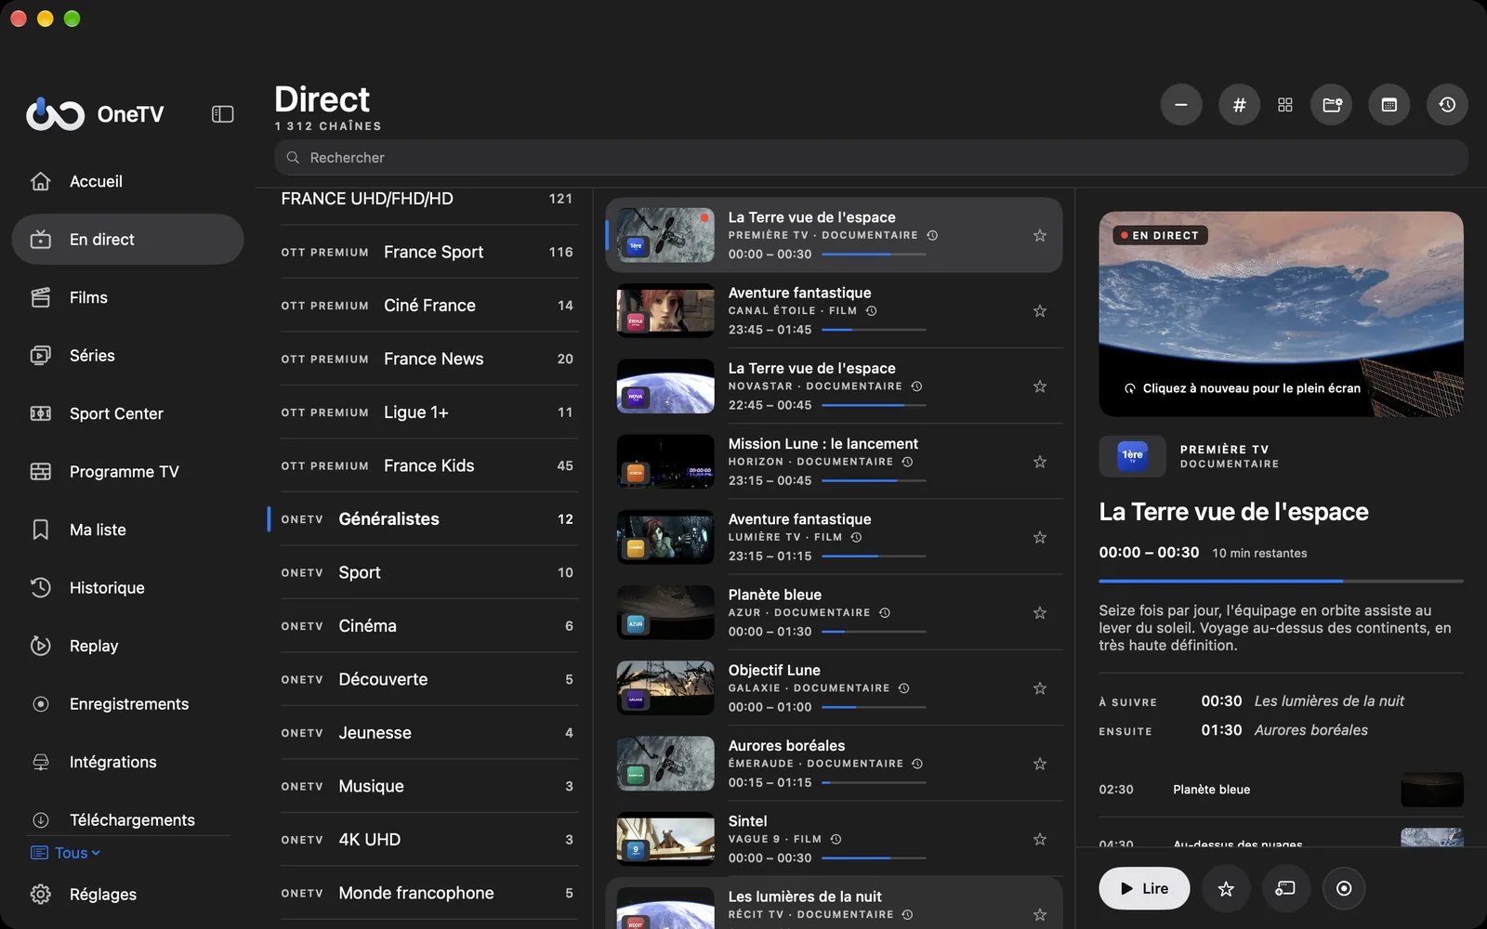1487x929 pixels.
Task: Open Replay section
Action: click(127, 646)
